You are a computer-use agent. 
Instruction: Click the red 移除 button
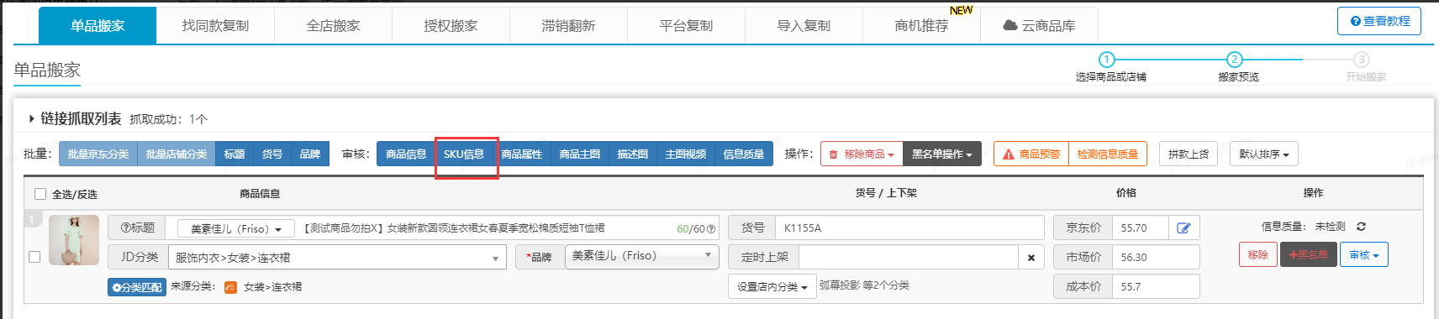point(1258,254)
